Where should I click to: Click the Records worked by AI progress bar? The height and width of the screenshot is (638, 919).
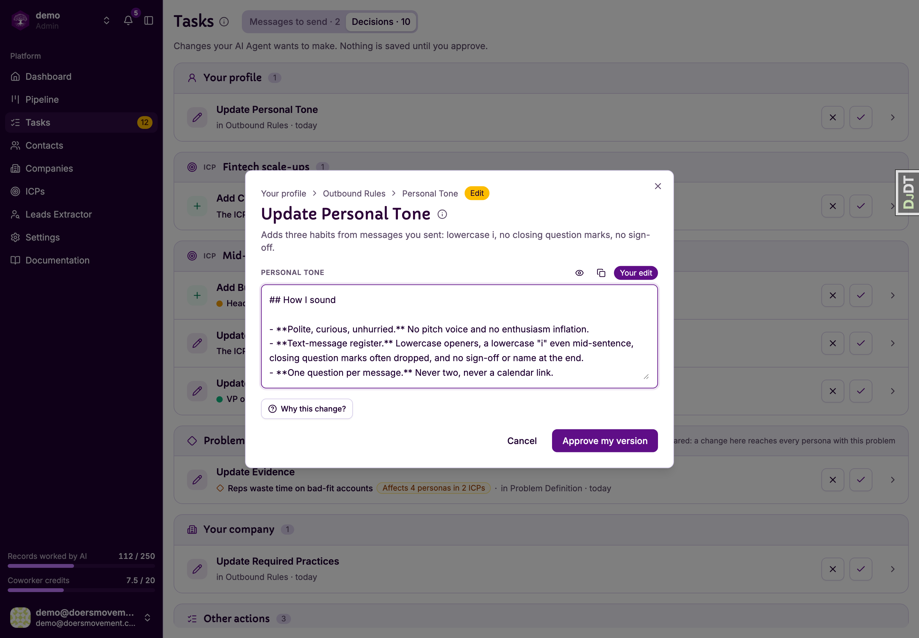(81, 566)
